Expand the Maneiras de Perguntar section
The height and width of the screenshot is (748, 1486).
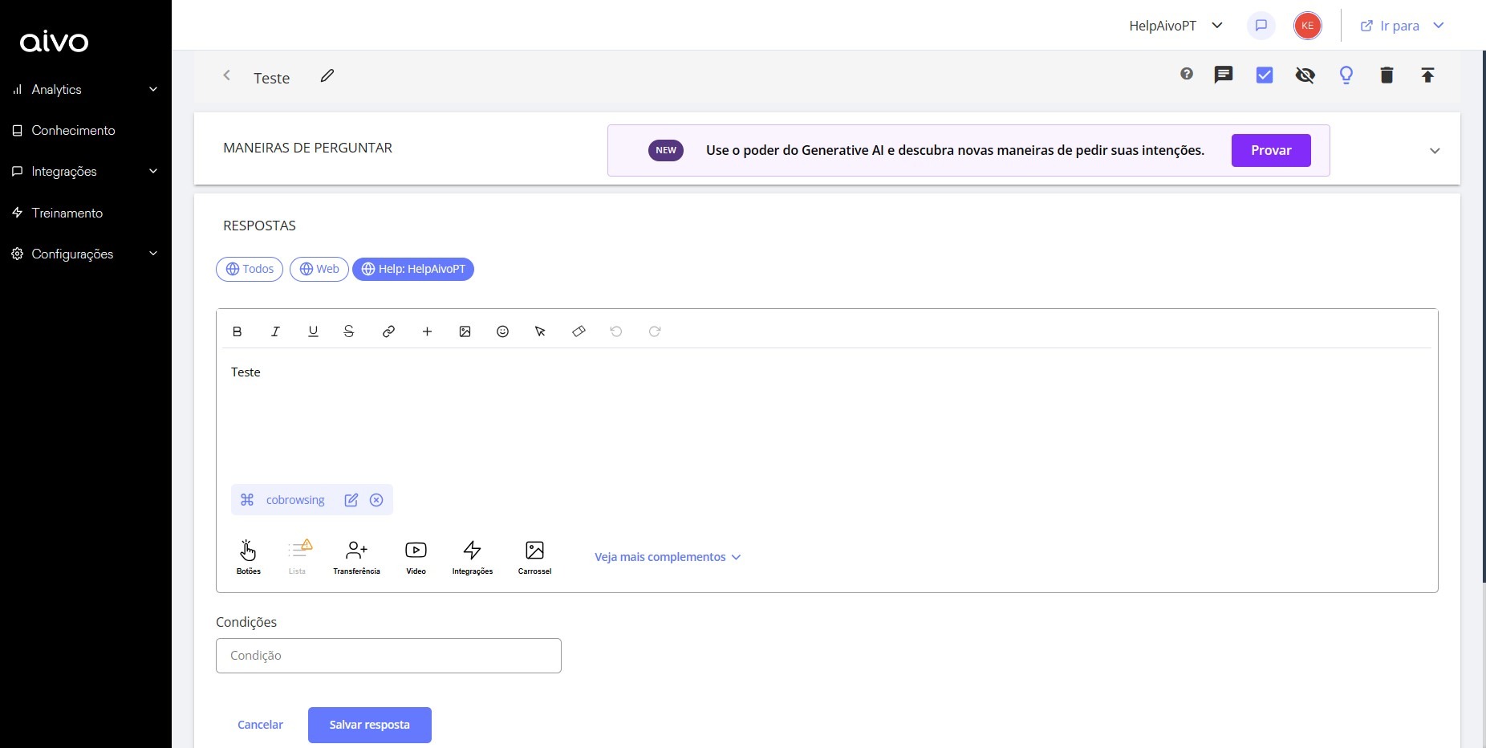pos(1435,151)
